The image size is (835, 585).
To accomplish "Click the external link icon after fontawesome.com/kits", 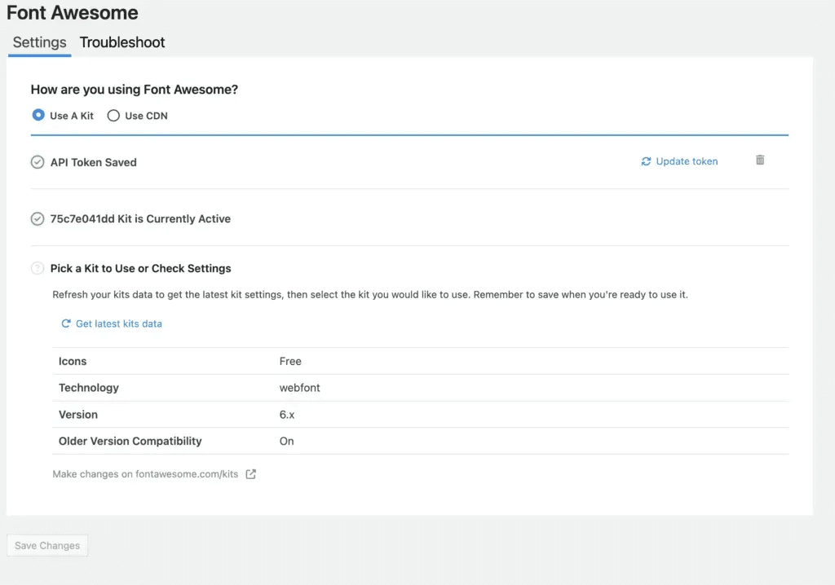I will pyautogui.click(x=251, y=474).
